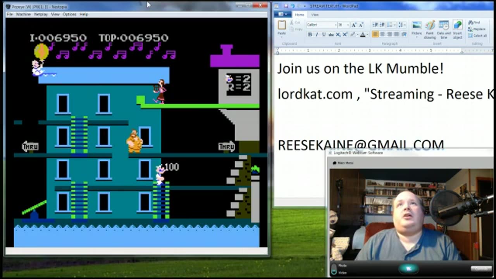Click Select all in Editing group
Image resolution: width=496 pixels, height=279 pixels.
pyautogui.click(x=477, y=36)
